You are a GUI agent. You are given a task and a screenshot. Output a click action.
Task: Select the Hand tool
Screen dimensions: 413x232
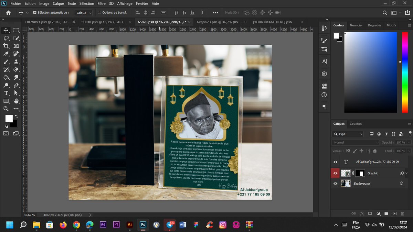click(x=16, y=101)
